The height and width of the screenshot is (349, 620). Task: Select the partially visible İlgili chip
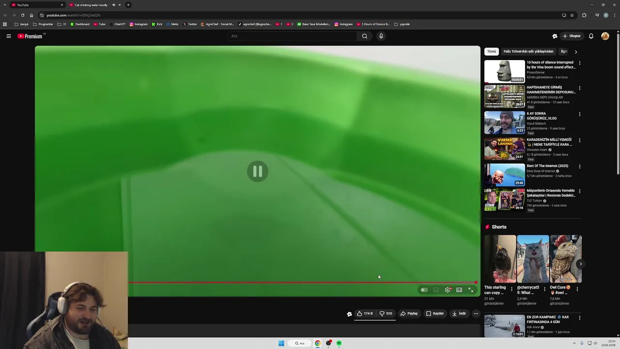(x=564, y=51)
